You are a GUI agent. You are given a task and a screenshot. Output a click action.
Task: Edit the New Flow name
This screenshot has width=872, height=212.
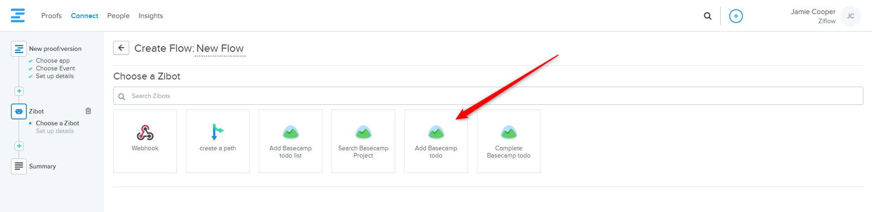pos(220,49)
